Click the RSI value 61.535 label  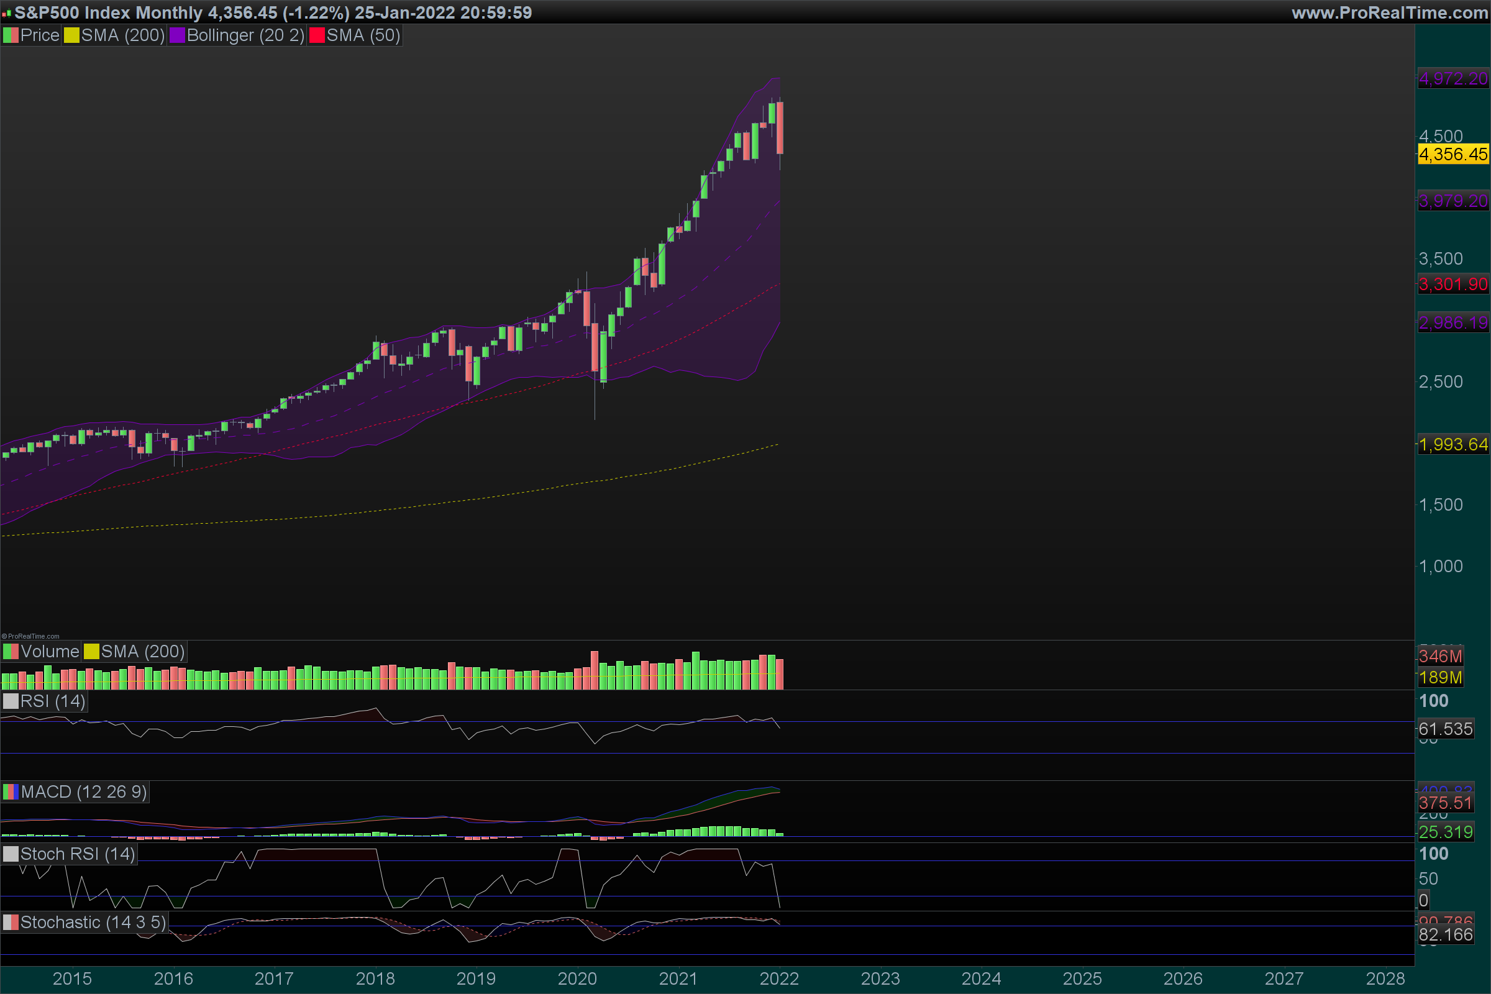pos(1446,729)
